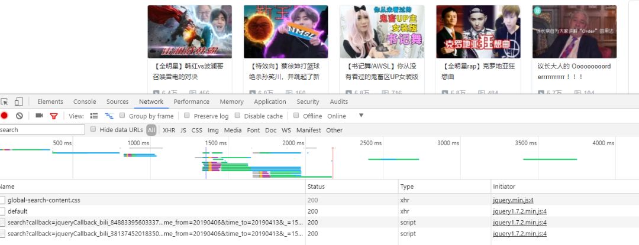Filter requests by Doc

click(x=270, y=130)
